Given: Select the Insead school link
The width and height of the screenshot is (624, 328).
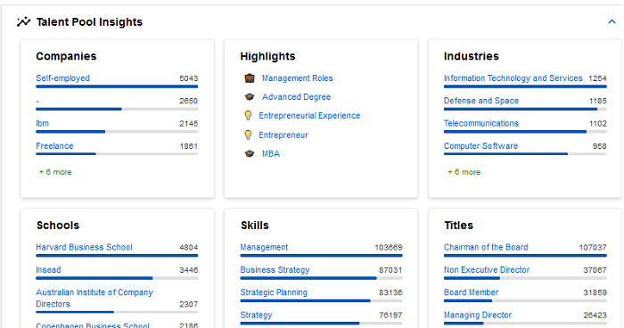Looking at the screenshot, I should (48, 270).
